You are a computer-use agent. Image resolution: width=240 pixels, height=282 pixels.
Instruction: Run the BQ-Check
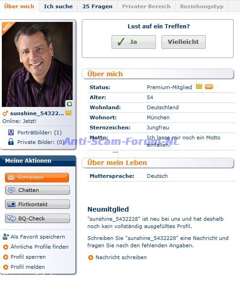[x=37, y=218]
